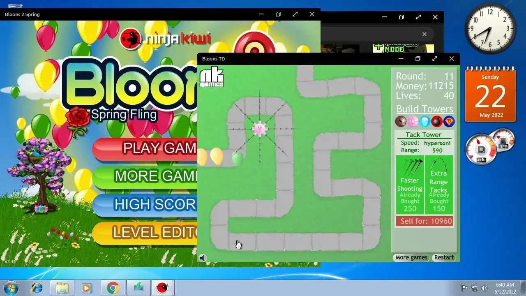Click the yellow bloon on the track
The height and width of the screenshot is (296, 526).
point(217,156)
